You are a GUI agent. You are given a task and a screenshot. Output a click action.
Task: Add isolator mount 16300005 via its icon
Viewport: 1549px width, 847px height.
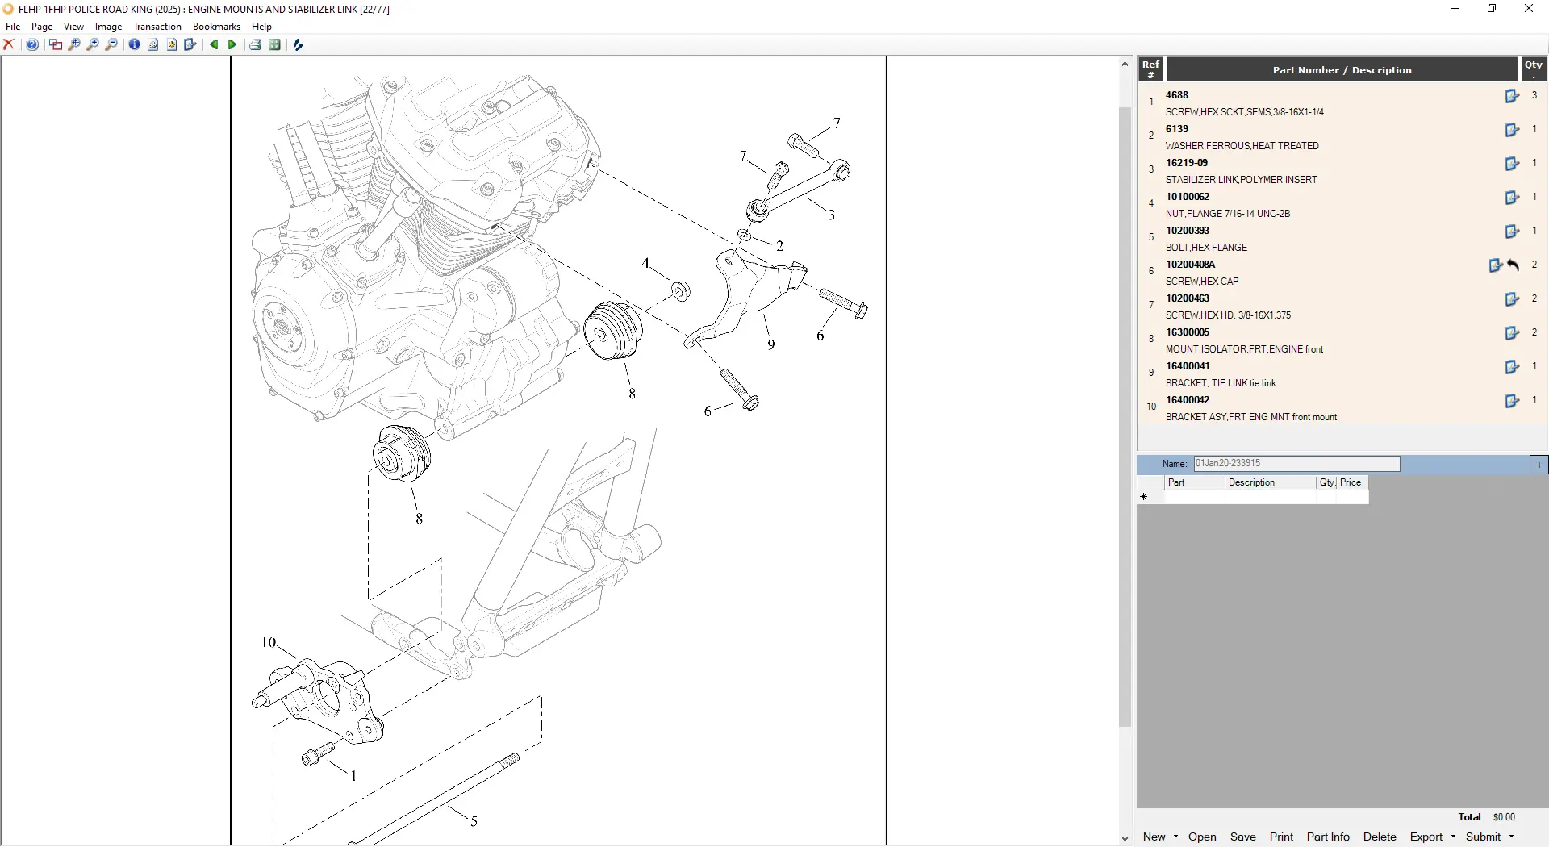click(1512, 333)
